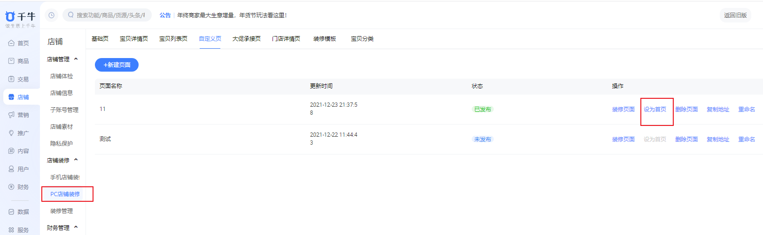Click the +新建页面 button
Screen dimensions: 763x235
[117, 65]
